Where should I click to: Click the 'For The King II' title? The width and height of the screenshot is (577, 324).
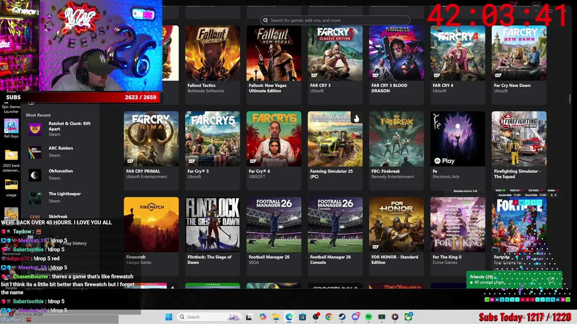pyautogui.click(x=447, y=257)
